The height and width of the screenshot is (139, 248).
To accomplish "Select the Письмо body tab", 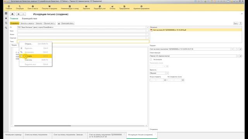I will pyautogui.click(x=14, y=45).
